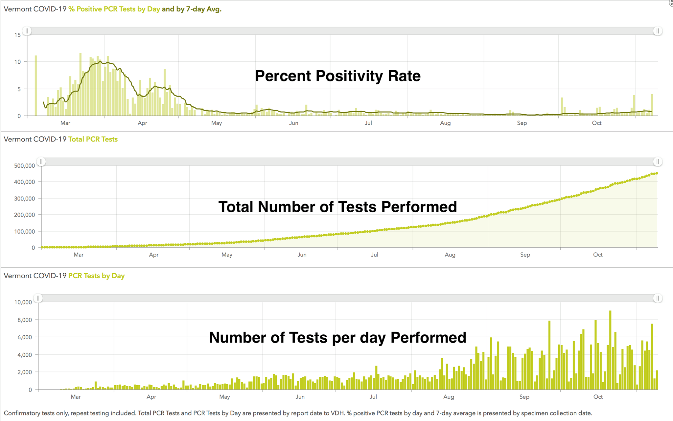Click the positivity chart range scrollbar track
The width and height of the screenshot is (673, 421).
click(342, 31)
